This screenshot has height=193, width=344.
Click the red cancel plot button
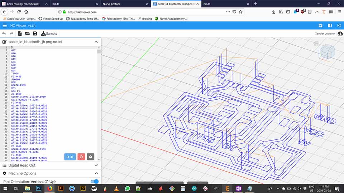(81, 157)
